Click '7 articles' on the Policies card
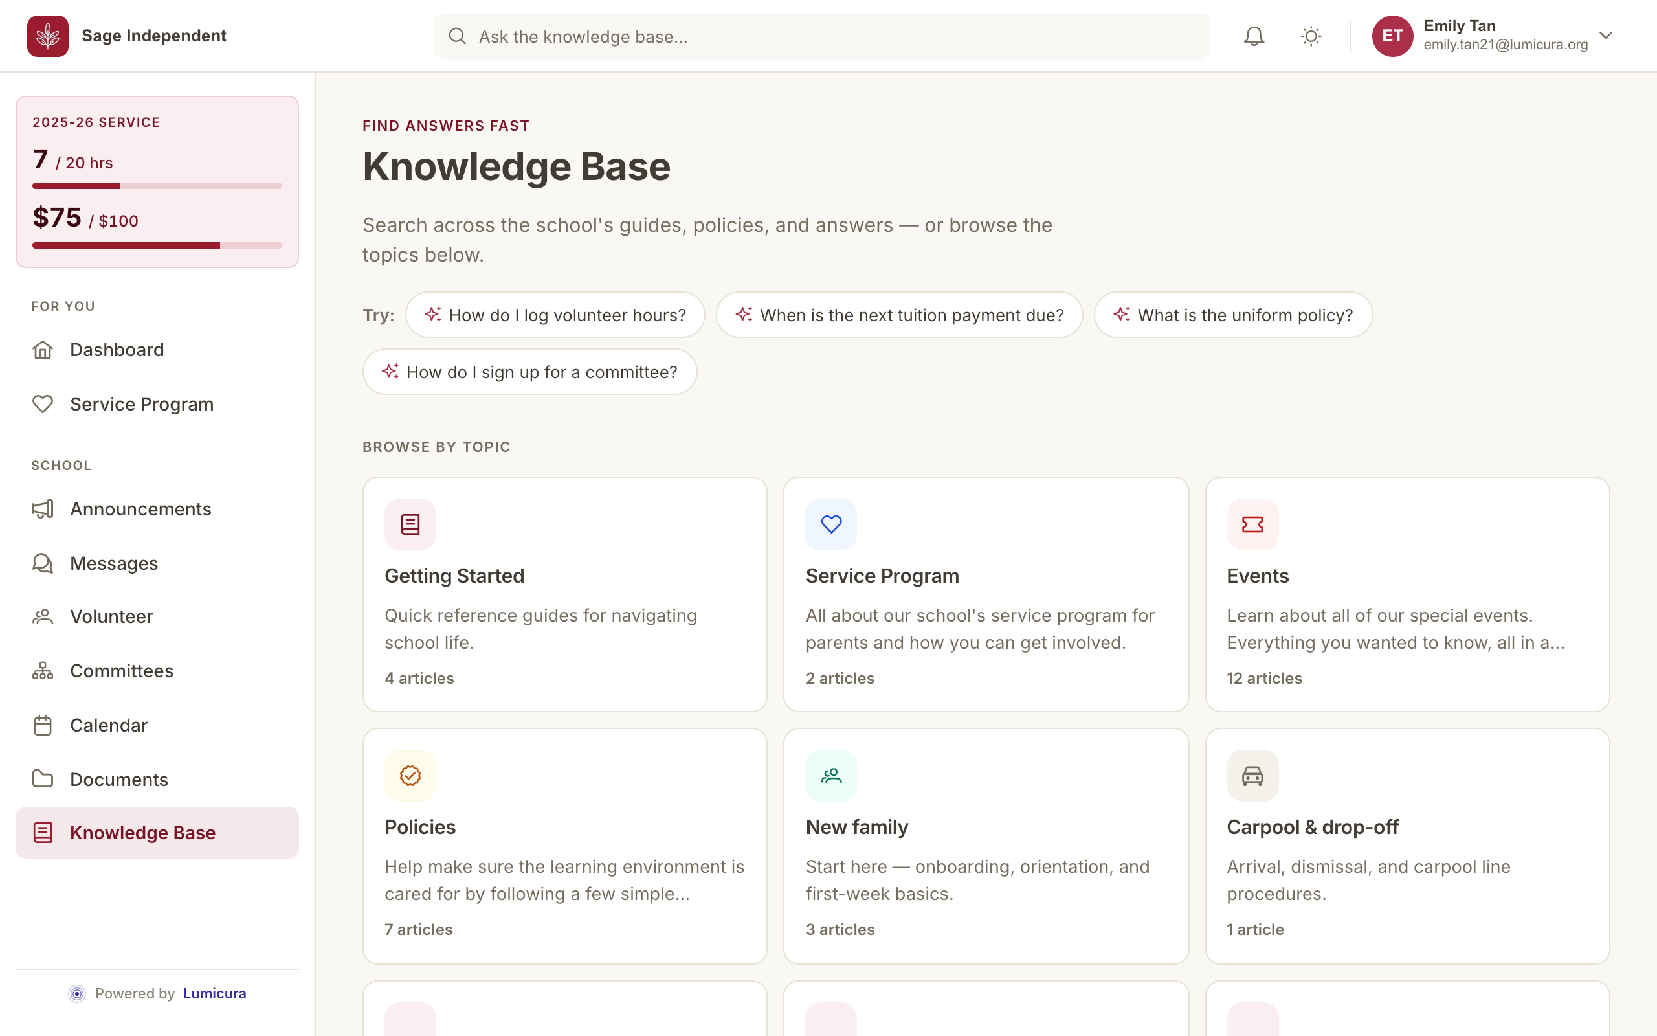1657x1036 pixels. click(x=418, y=929)
